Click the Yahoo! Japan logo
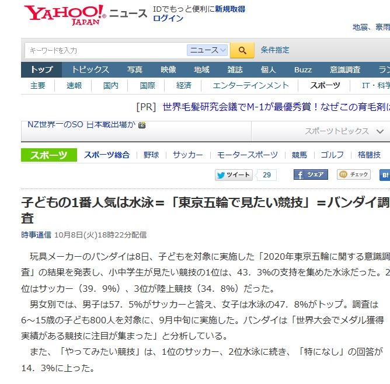 (65, 15)
